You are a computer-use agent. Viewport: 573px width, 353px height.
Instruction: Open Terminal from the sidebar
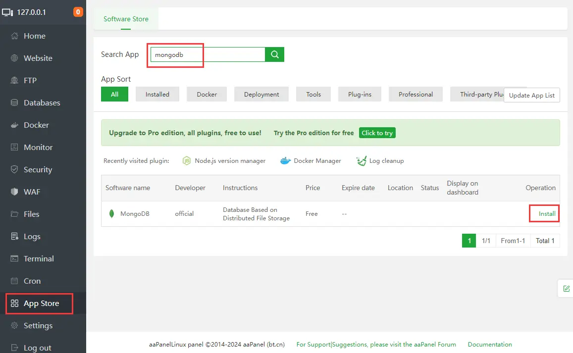tap(39, 258)
